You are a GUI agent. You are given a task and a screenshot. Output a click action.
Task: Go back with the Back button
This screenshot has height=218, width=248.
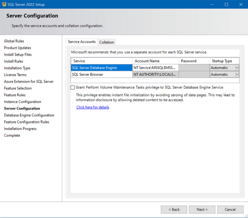(x=174, y=209)
